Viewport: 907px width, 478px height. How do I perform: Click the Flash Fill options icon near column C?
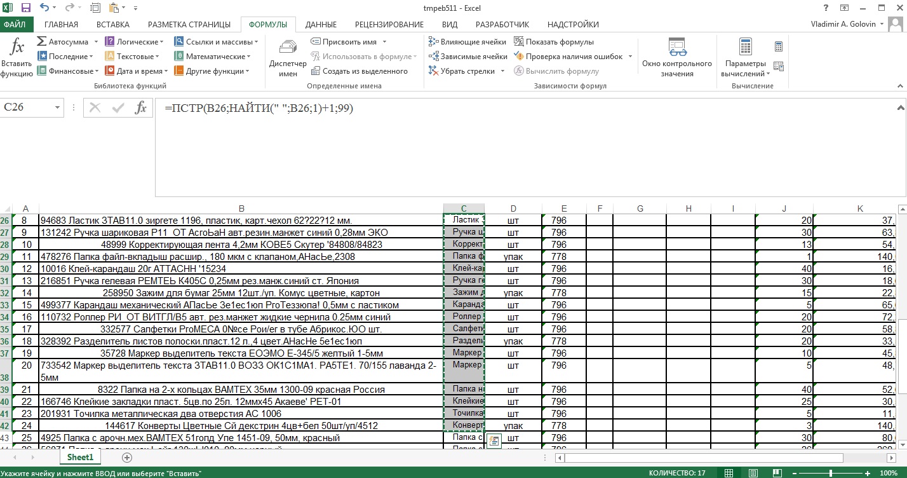(x=494, y=441)
